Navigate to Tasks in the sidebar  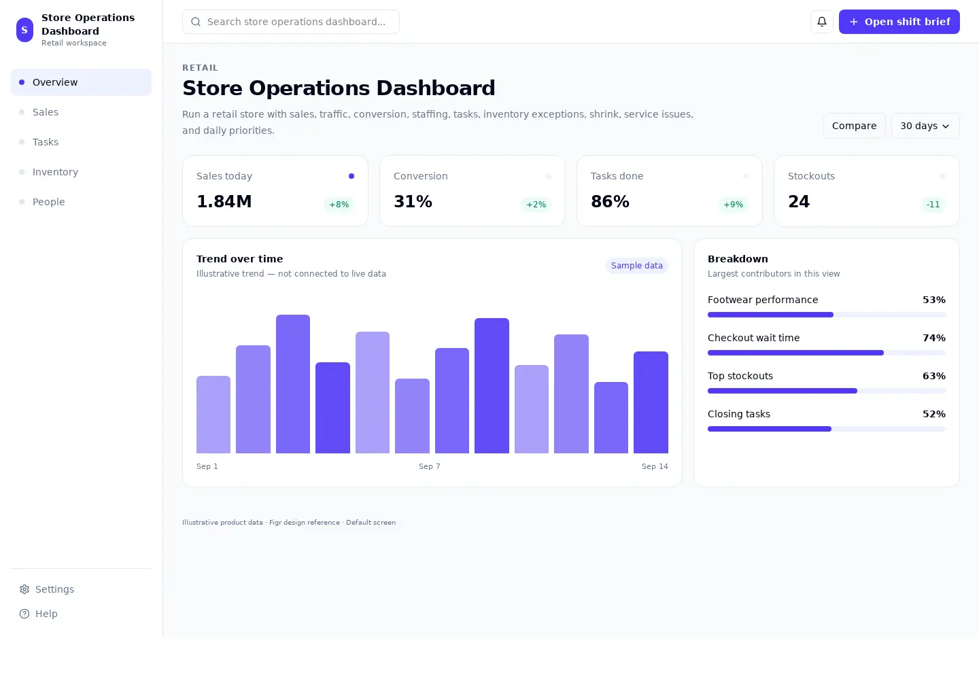pos(81,142)
